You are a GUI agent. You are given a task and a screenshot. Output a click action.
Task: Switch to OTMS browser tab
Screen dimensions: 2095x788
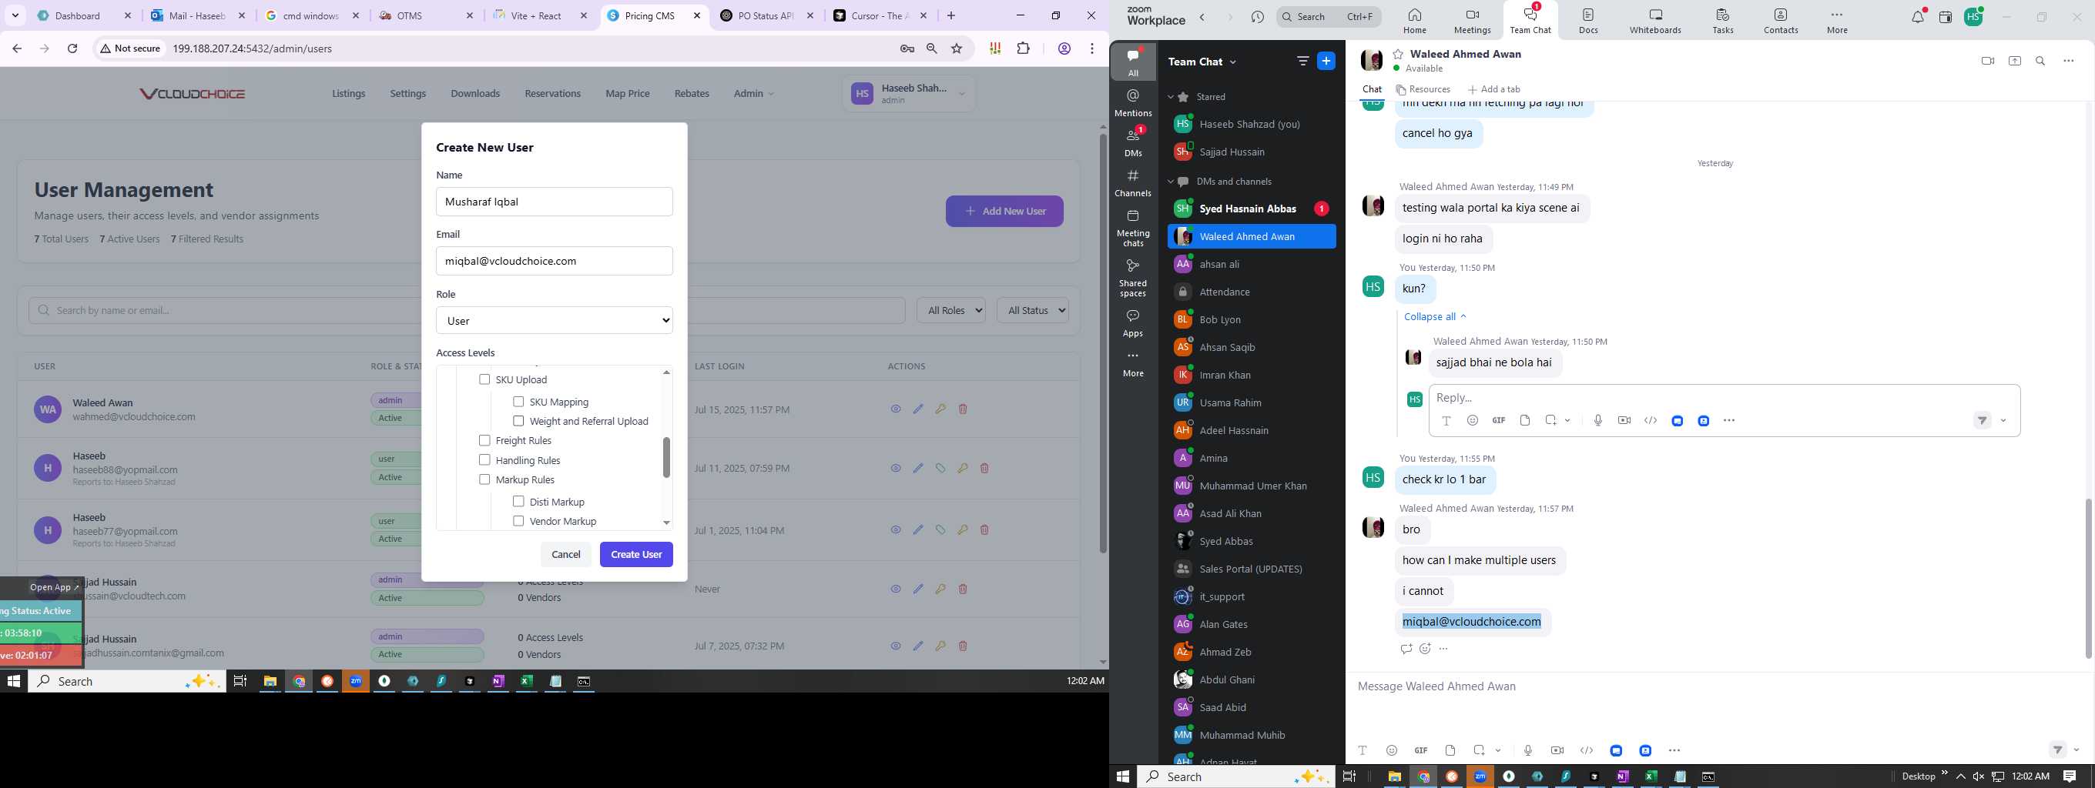point(425,15)
